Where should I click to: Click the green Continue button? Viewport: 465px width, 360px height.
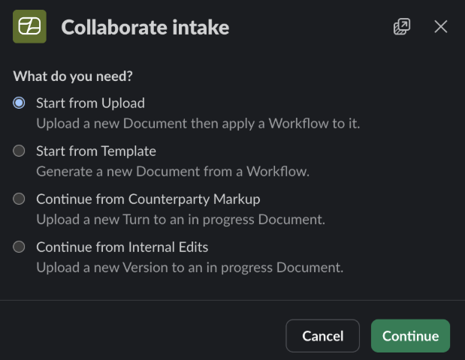pos(410,336)
